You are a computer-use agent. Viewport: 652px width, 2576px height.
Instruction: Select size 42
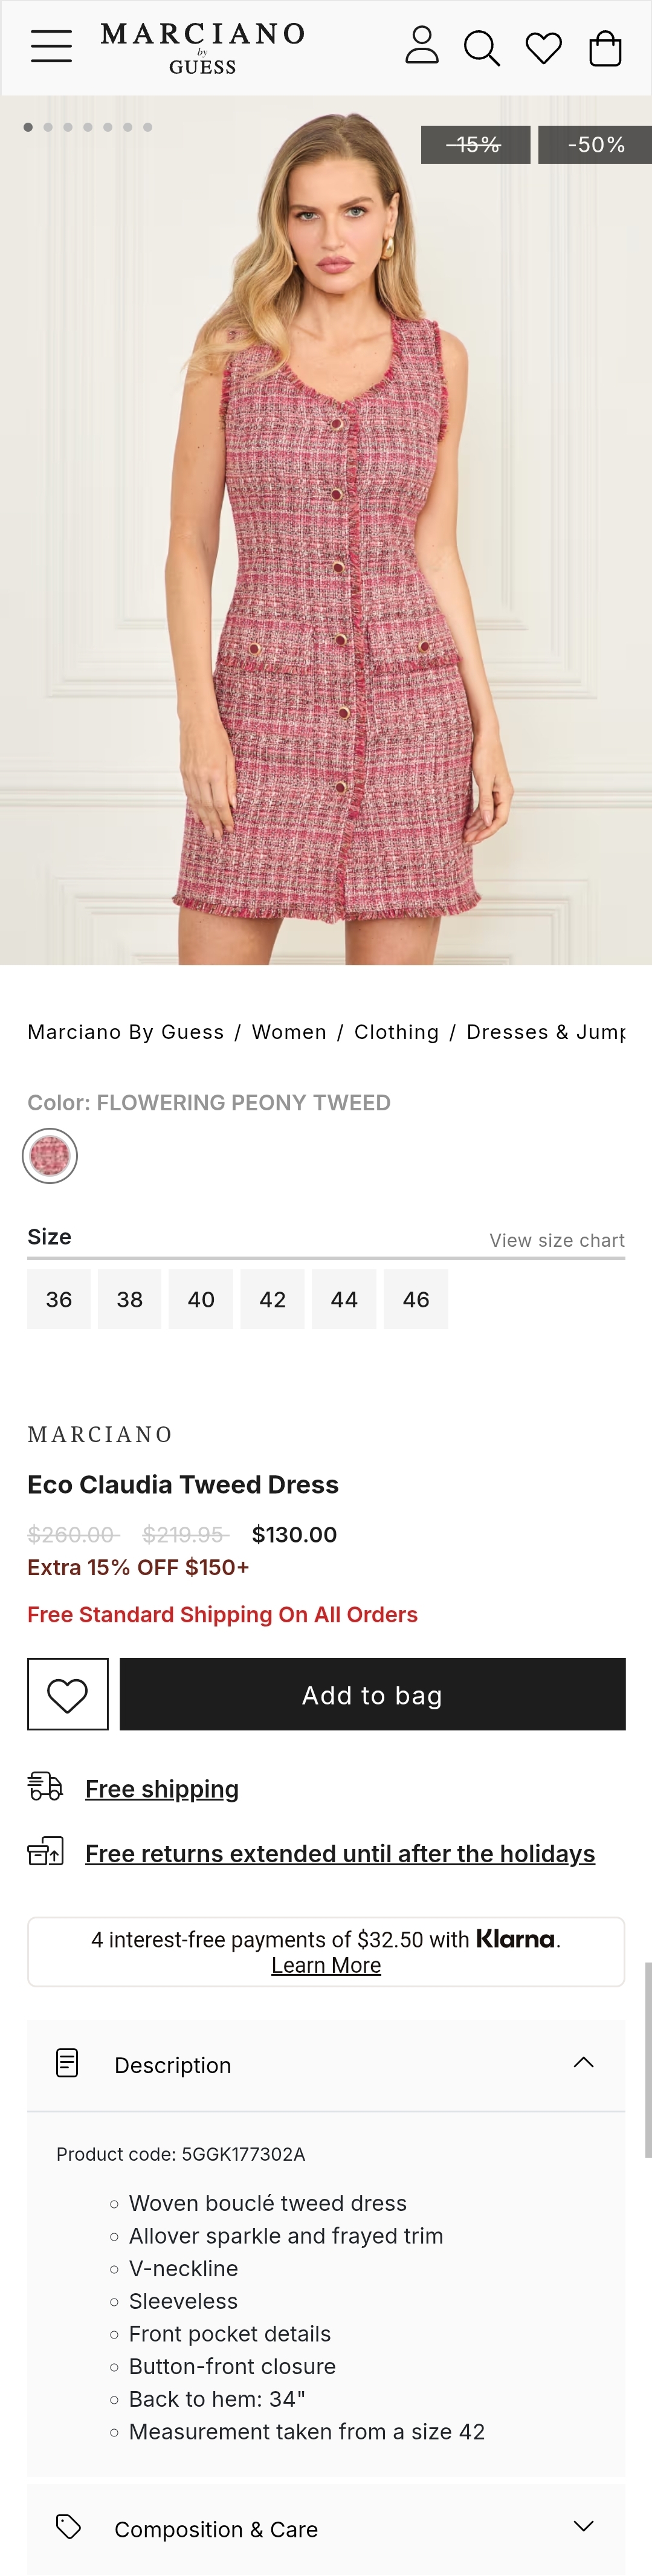point(272,1299)
